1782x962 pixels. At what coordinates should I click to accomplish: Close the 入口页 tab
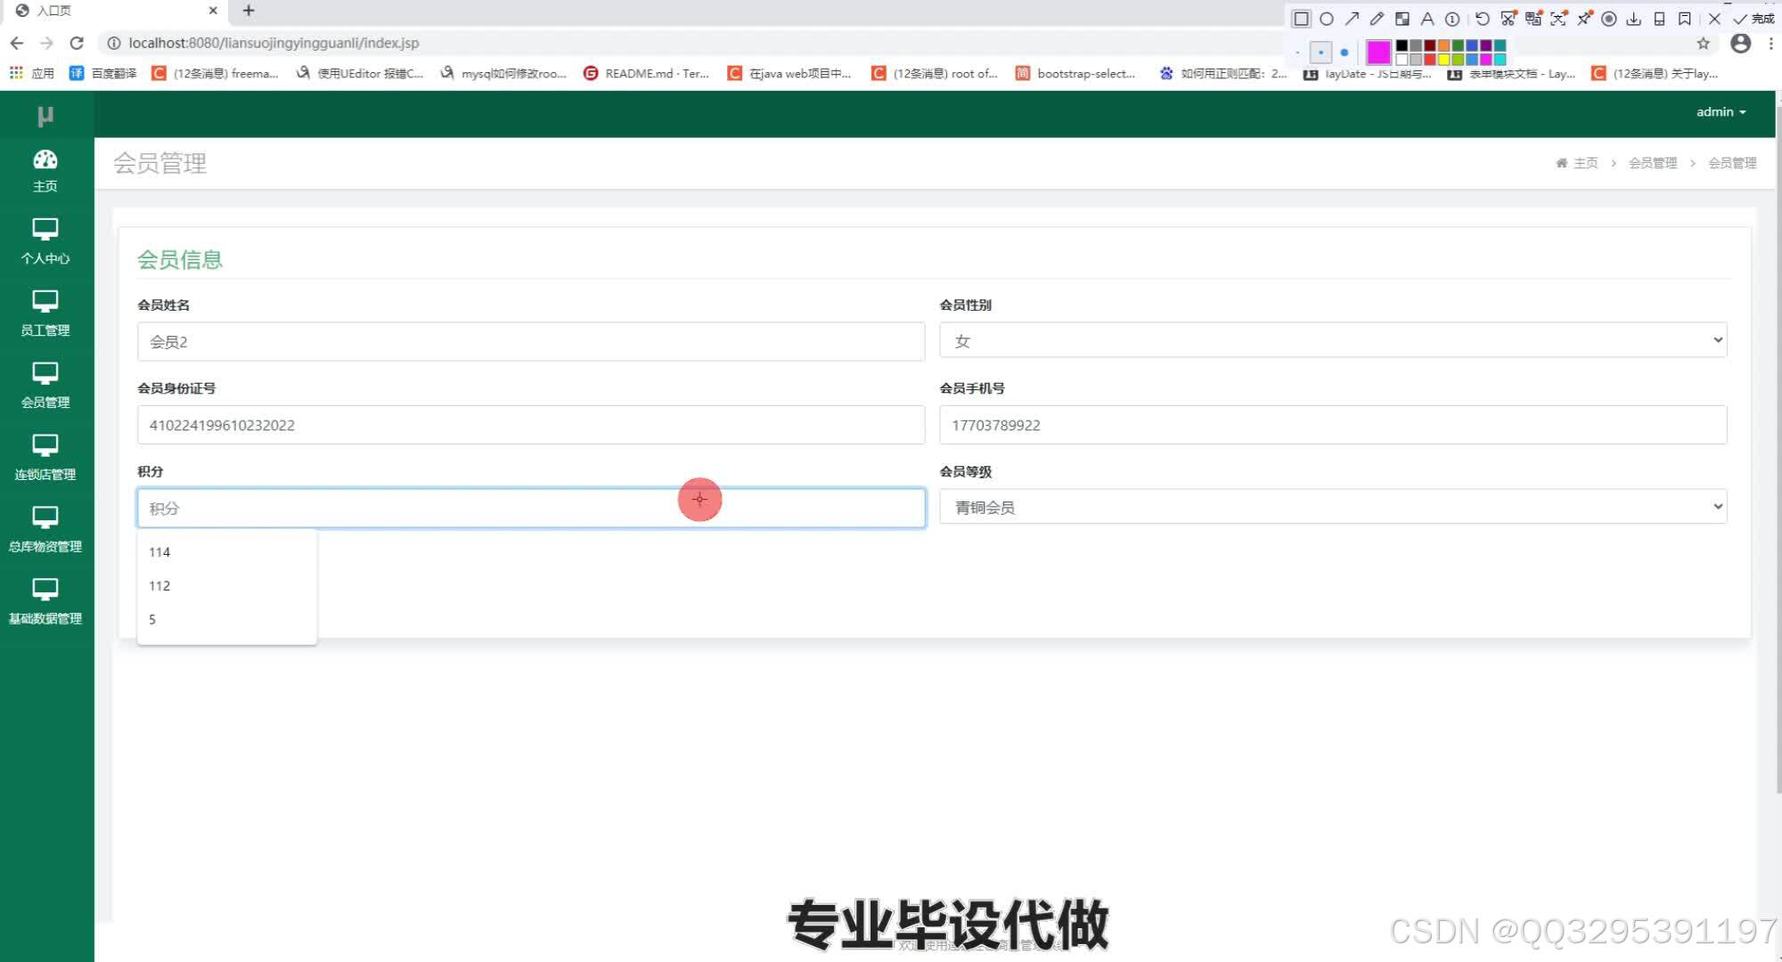(x=213, y=11)
